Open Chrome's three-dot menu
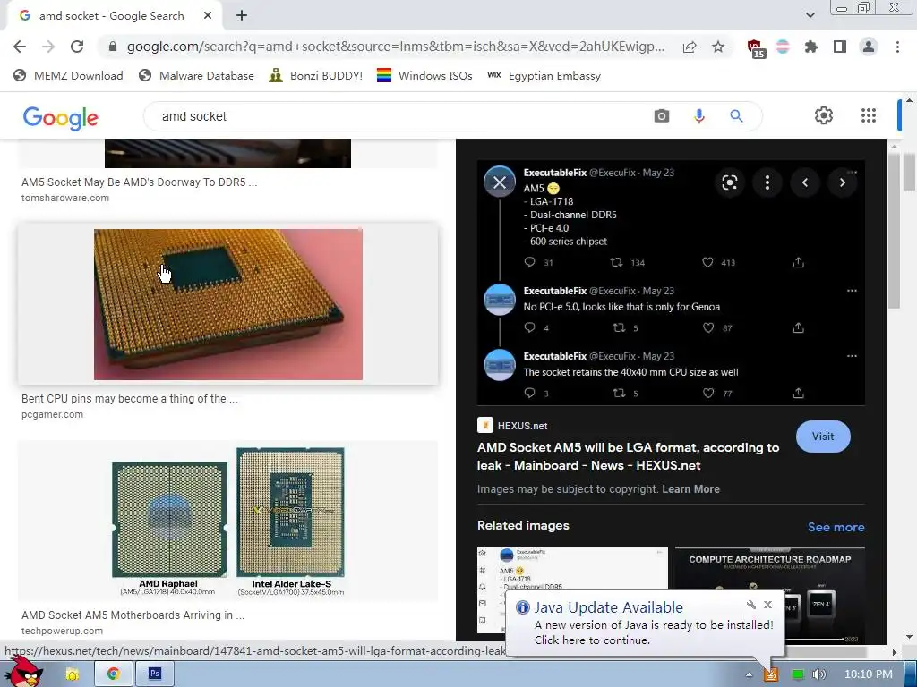Screen dimensions: 917x687 [x=897, y=47]
